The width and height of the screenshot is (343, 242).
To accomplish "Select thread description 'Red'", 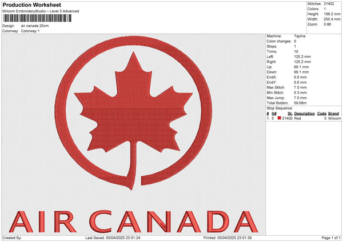I will tap(297, 118).
